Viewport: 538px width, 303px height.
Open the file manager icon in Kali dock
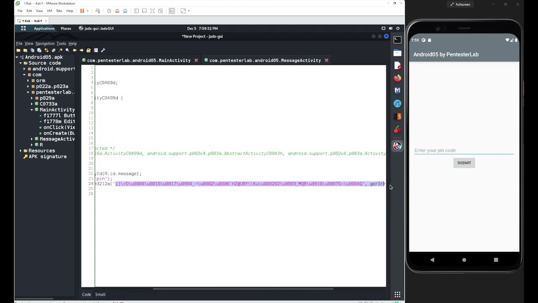point(397,53)
